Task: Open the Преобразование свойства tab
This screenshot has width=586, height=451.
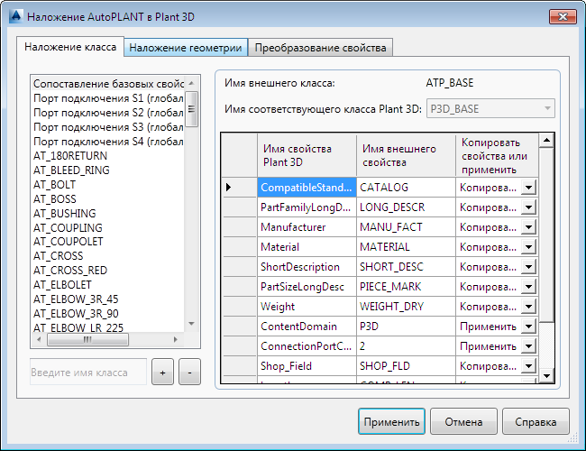Action: pyautogui.click(x=320, y=48)
